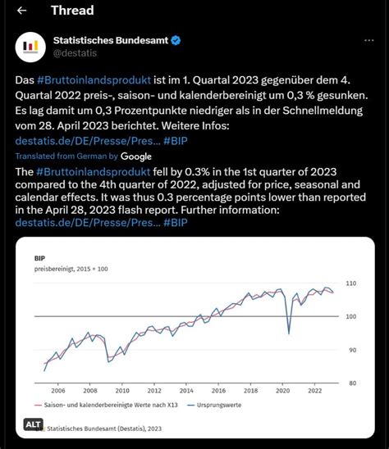
Task: Click the blue verified badge
Action: 176,41
